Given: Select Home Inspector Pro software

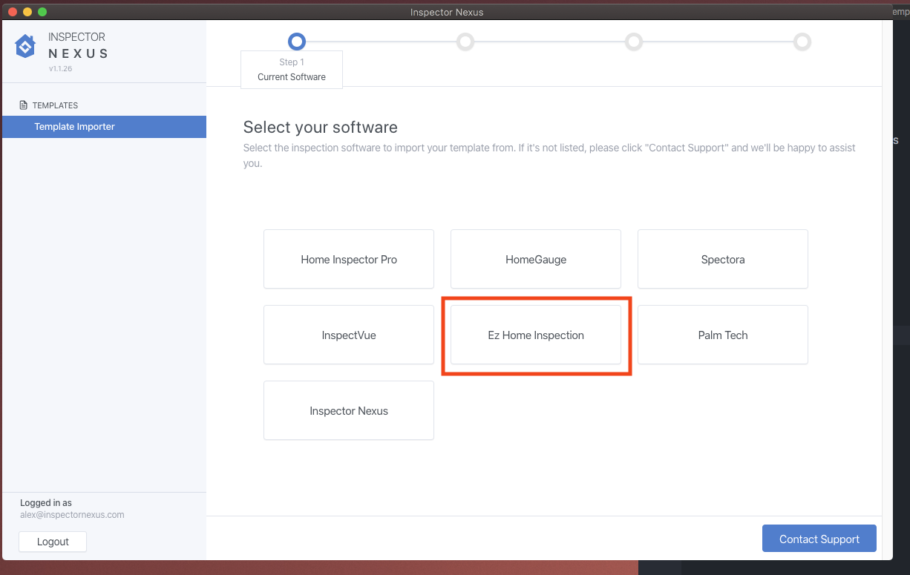Looking at the screenshot, I should point(349,260).
